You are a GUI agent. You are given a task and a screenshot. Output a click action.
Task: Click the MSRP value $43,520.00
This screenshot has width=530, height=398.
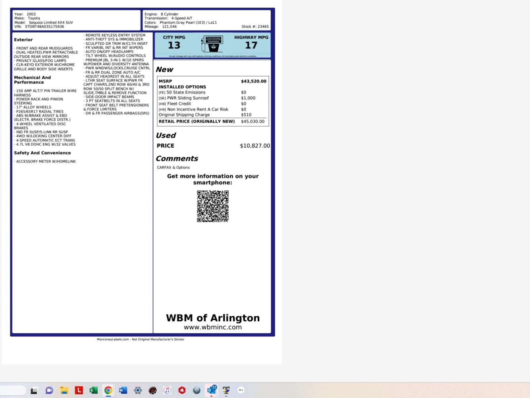point(253,81)
